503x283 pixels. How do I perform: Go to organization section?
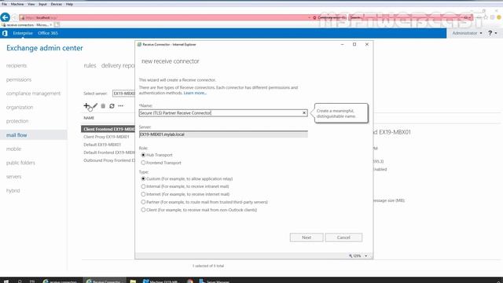[x=20, y=107]
